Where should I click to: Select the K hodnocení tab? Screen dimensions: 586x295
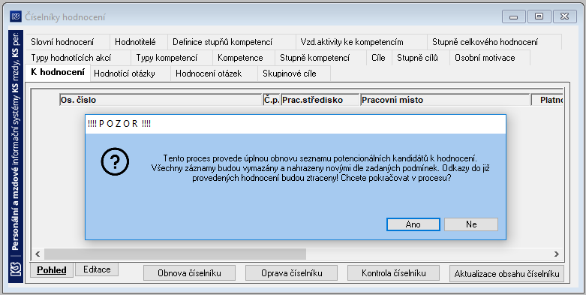[58, 72]
